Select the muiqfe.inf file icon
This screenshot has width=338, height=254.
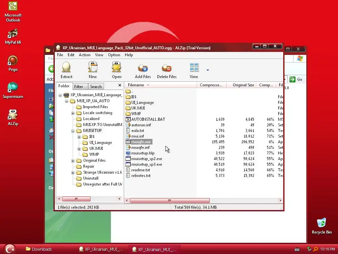tap(128, 147)
